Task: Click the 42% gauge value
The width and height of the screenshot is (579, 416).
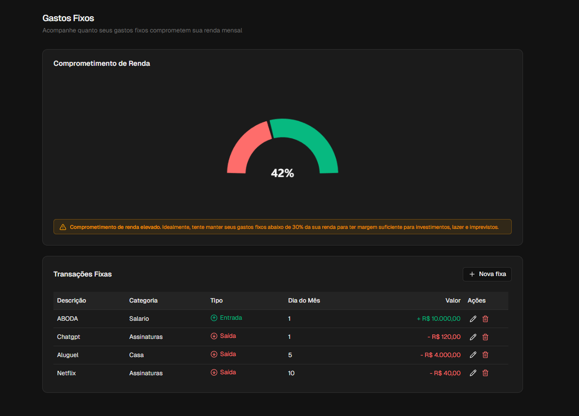Action: click(x=283, y=173)
